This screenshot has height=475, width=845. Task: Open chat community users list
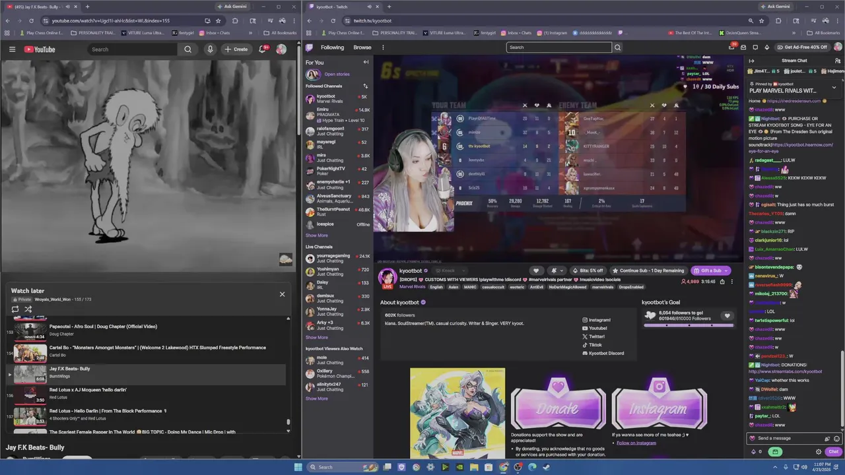tap(838, 61)
